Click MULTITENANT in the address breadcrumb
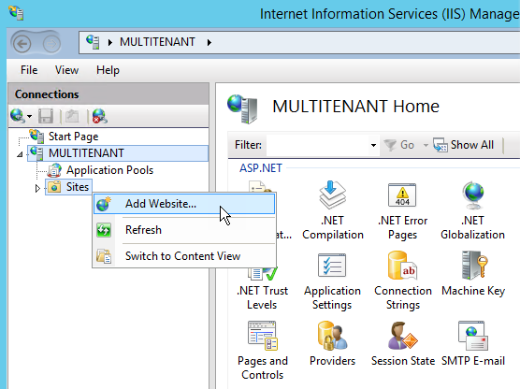 point(157,42)
